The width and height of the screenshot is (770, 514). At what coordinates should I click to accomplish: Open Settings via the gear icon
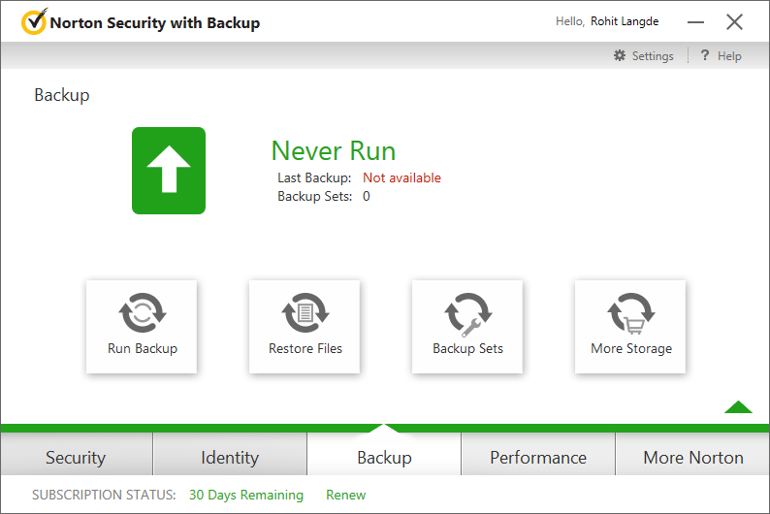620,55
